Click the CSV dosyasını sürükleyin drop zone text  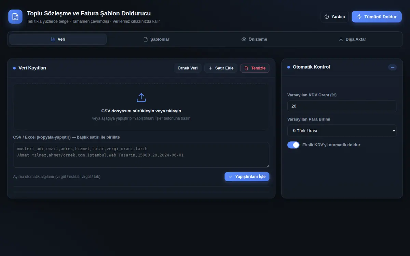[141, 111]
